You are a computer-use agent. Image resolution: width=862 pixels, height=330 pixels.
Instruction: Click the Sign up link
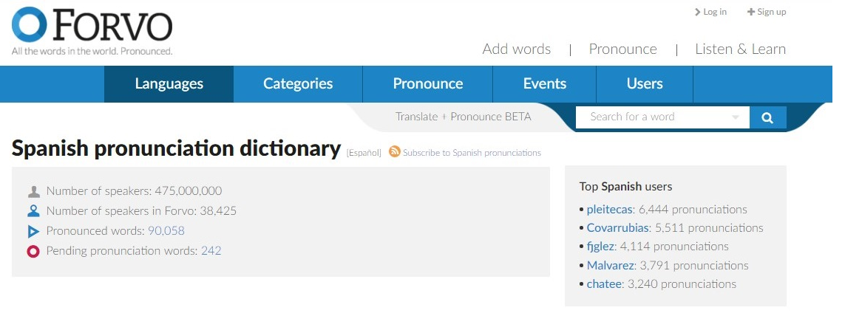(767, 12)
